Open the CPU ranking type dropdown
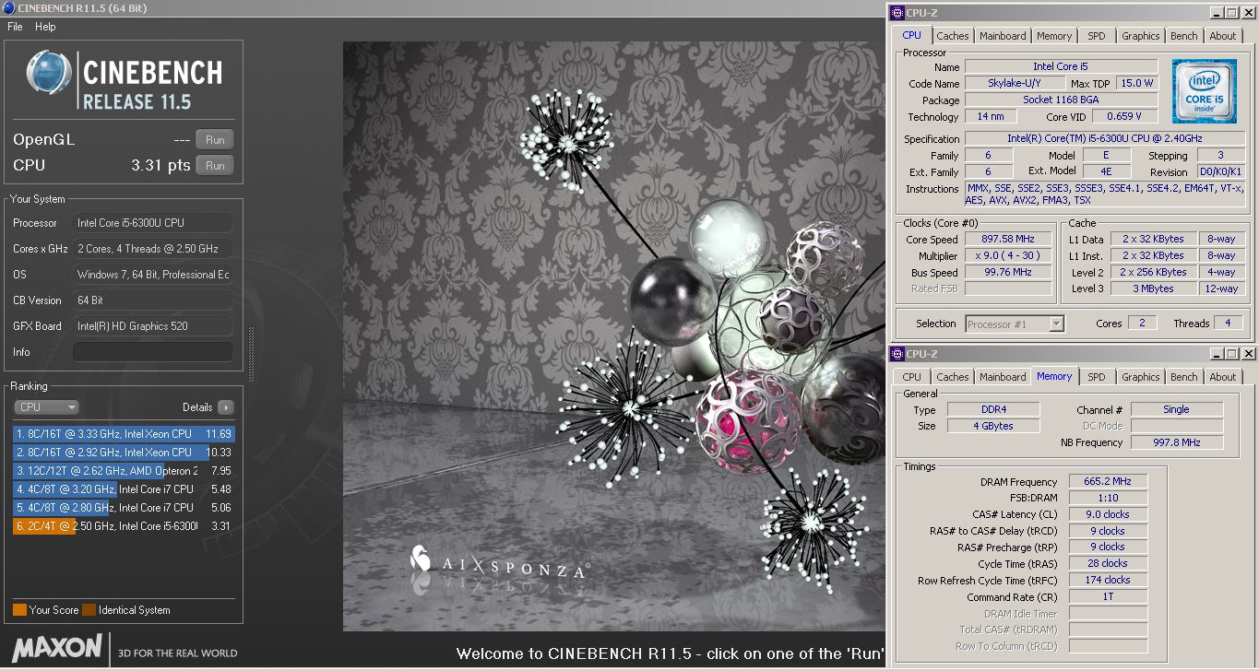The height and width of the screenshot is (671, 1259). pyautogui.click(x=46, y=406)
